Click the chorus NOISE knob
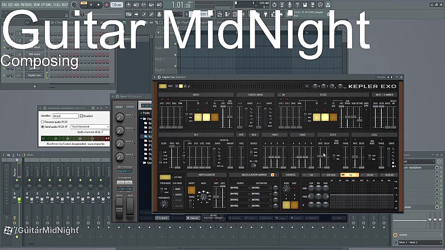Screen dimensions: 445x250 286,189
